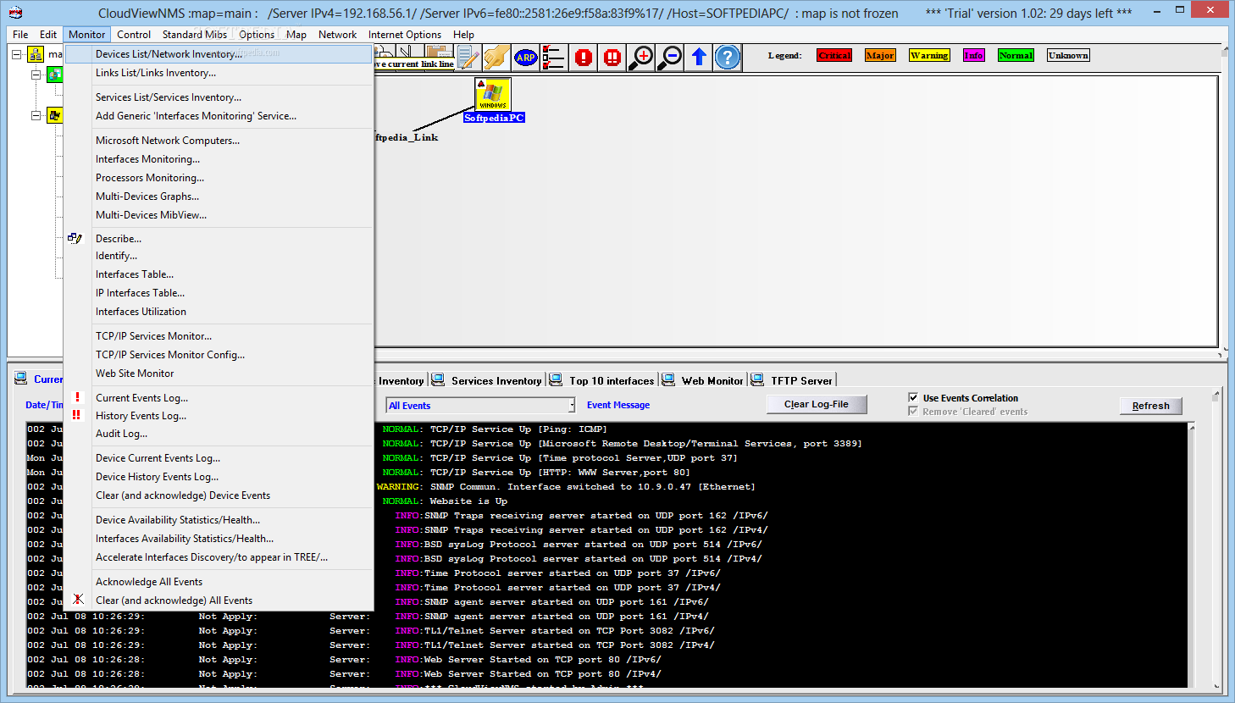Screen dimensions: 1235x703
Task: Open the Control menu in menu bar
Action: point(134,35)
